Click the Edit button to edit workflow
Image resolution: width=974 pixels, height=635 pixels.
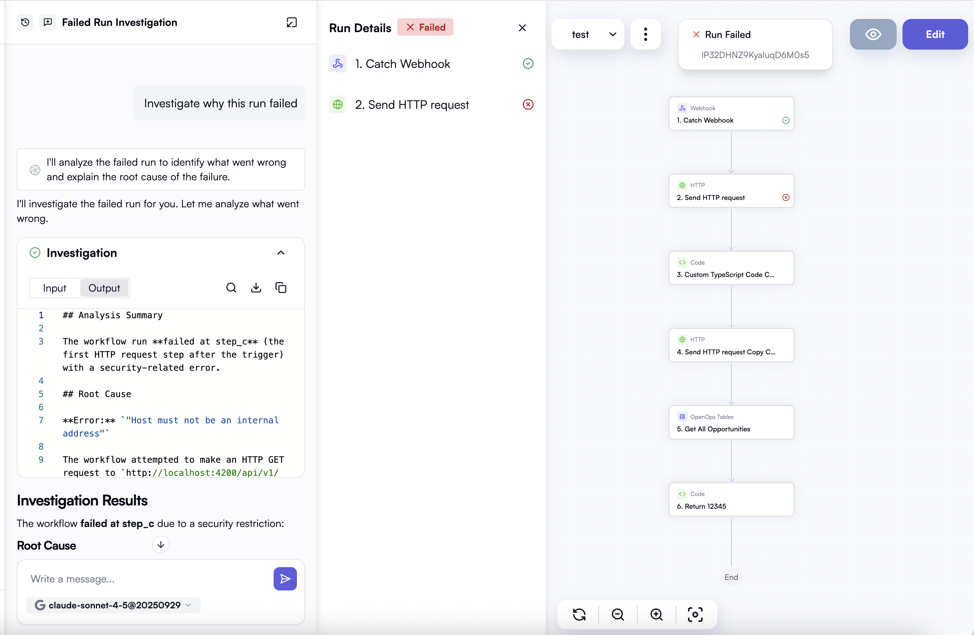coord(935,34)
